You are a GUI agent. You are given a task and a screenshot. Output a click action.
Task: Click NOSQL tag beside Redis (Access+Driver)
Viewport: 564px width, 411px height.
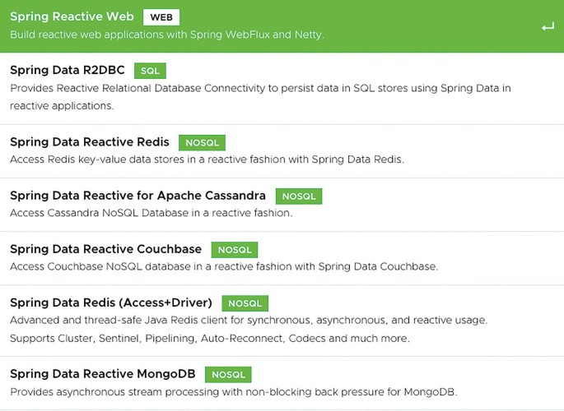(245, 303)
